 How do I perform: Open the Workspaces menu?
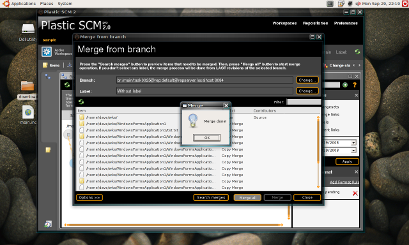(284, 23)
